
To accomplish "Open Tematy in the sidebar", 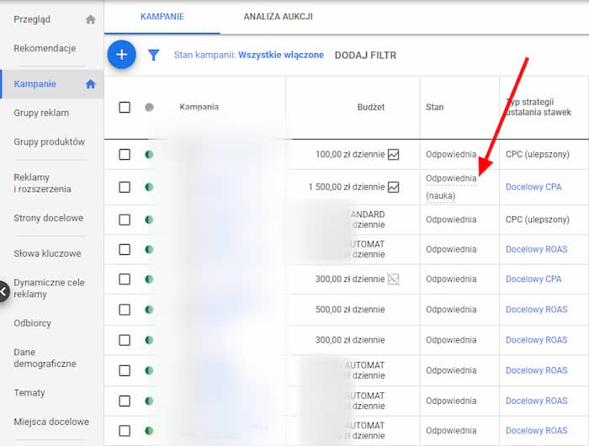I will tap(29, 393).
